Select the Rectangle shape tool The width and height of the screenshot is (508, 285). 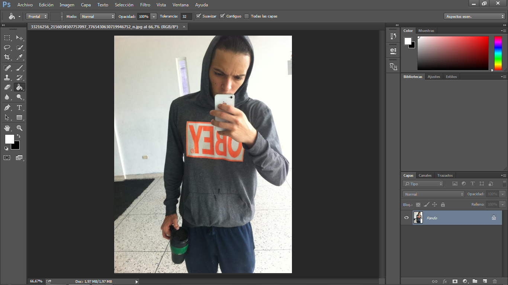[19, 117]
